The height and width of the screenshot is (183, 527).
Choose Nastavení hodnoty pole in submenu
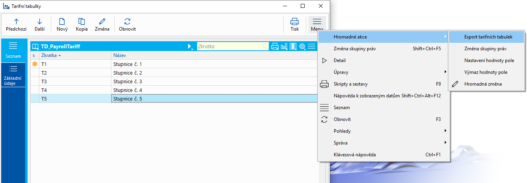(486, 60)
